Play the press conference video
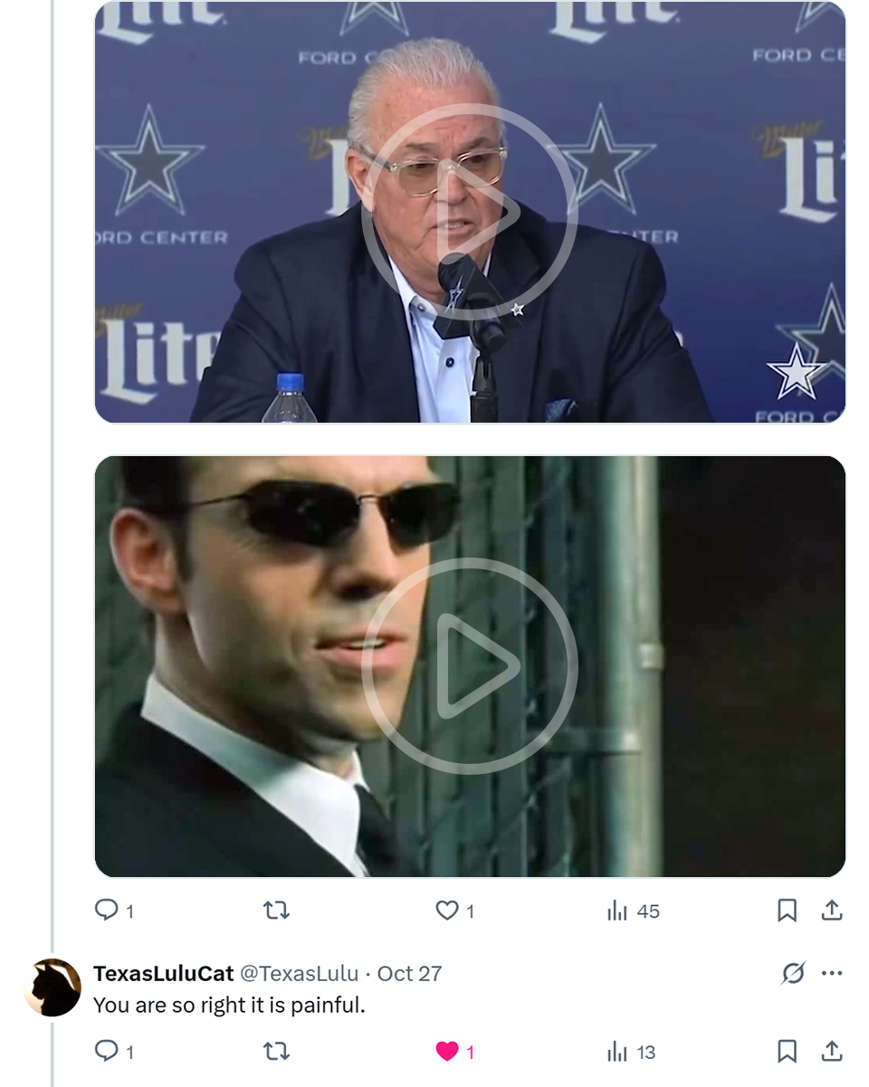 [x=469, y=213]
